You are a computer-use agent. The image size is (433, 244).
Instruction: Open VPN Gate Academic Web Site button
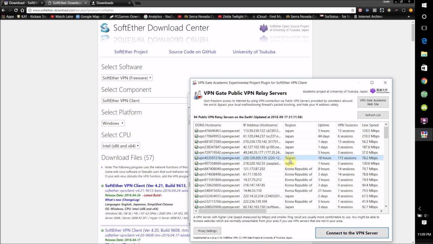pos(373,102)
